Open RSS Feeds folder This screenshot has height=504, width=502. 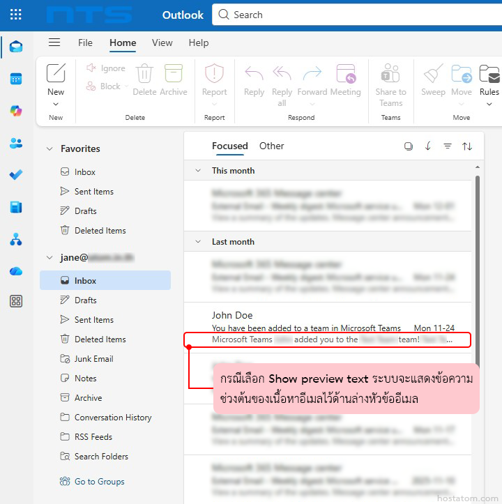point(105,437)
